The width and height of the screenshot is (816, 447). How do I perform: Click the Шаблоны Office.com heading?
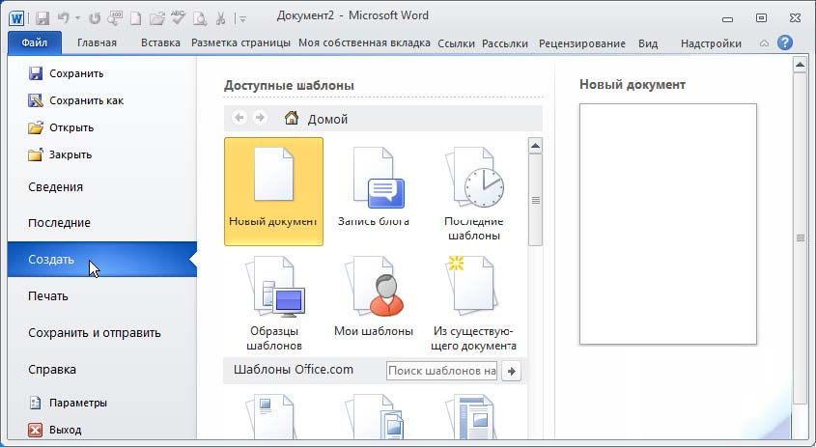294,370
